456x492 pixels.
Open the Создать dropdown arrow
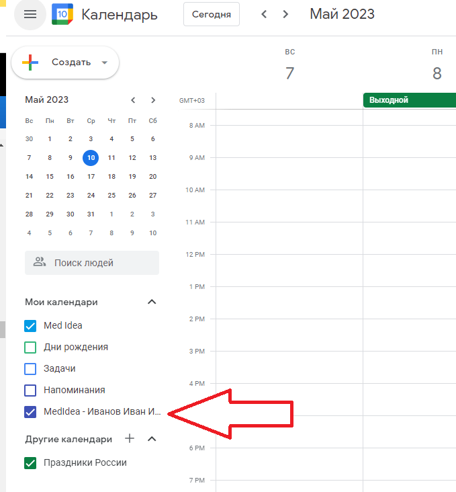(x=105, y=63)
